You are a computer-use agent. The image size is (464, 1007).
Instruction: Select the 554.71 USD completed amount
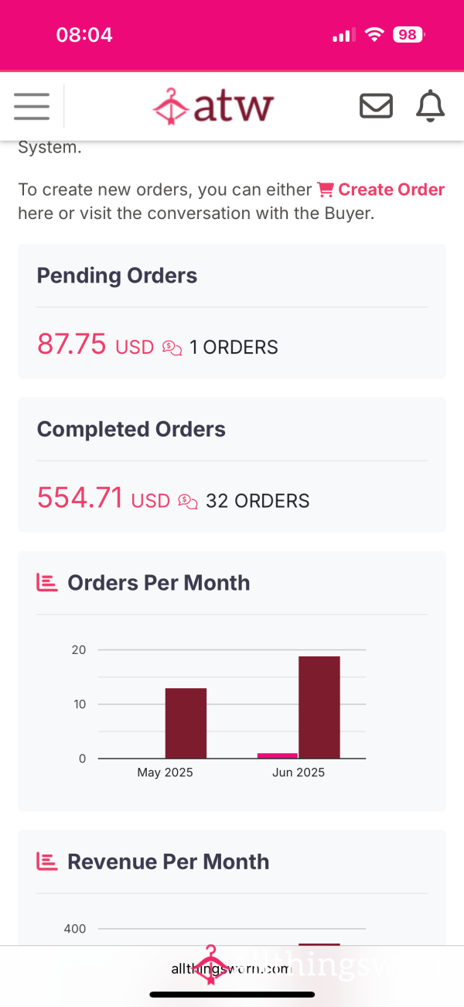(104, 498)
